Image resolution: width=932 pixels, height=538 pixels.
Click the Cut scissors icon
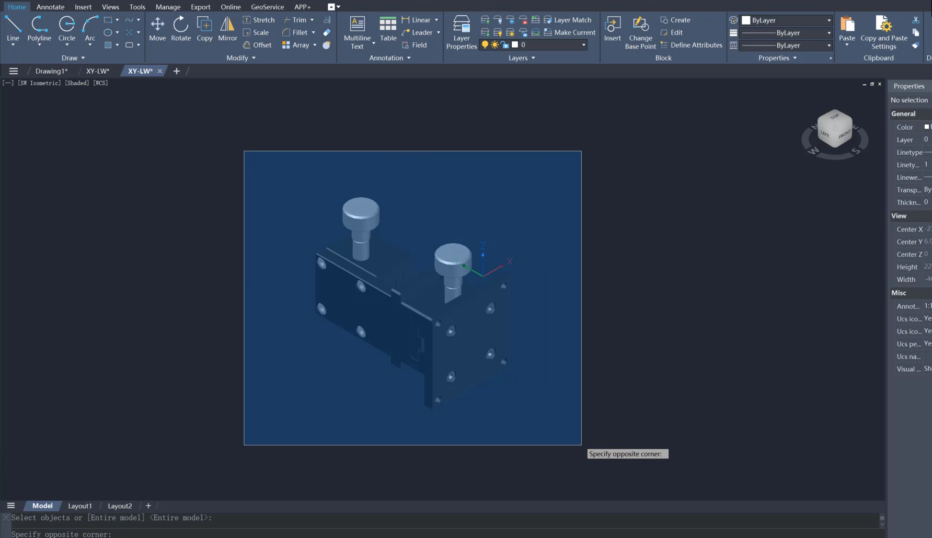tap(915, 20)
